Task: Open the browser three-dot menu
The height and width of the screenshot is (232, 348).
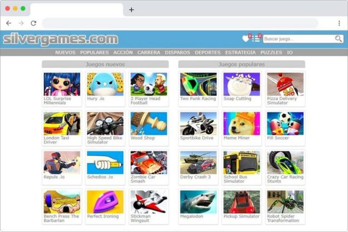Action: 339,23
